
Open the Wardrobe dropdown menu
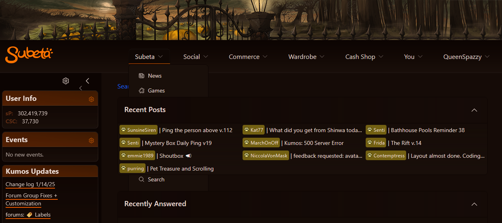306,57
